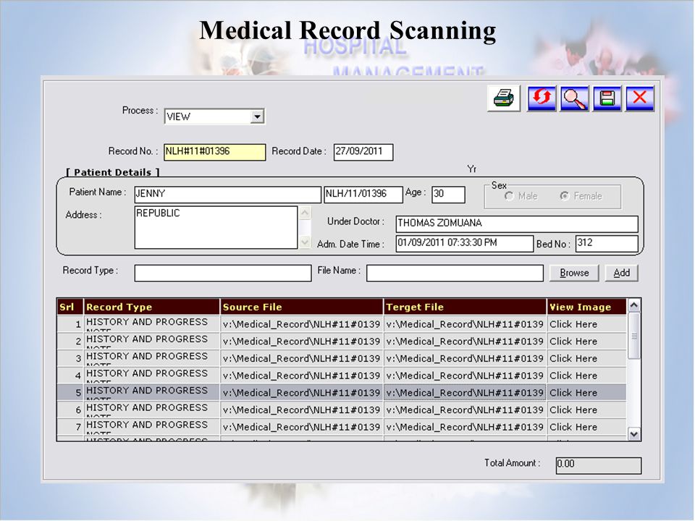This screenshot has width=695, height=521.
Task: Click the Add button
Action: [621, 273]
